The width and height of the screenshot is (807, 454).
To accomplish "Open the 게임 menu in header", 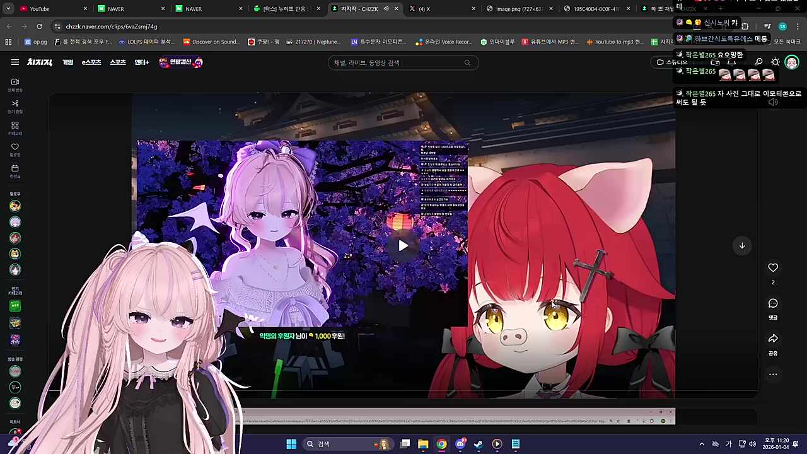I will coord(67,62).
